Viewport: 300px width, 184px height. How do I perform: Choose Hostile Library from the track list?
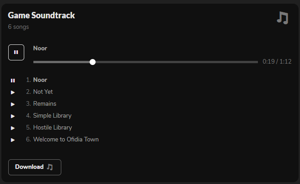53,127
